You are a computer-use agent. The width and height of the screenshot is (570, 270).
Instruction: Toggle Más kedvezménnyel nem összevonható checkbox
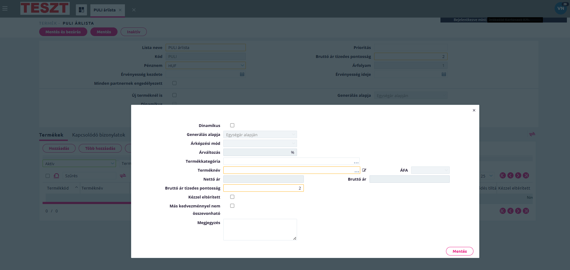232,206
